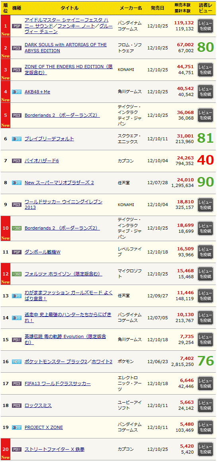
Task: Click the メーカー名 column header
Action: [131, 8]
